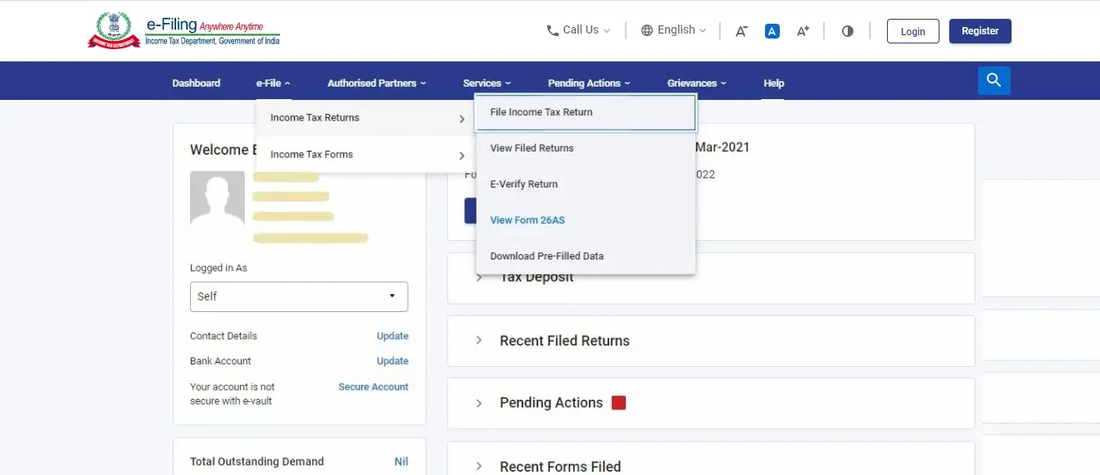Open the Call Us phone dropdown

(x=578, y=30)
